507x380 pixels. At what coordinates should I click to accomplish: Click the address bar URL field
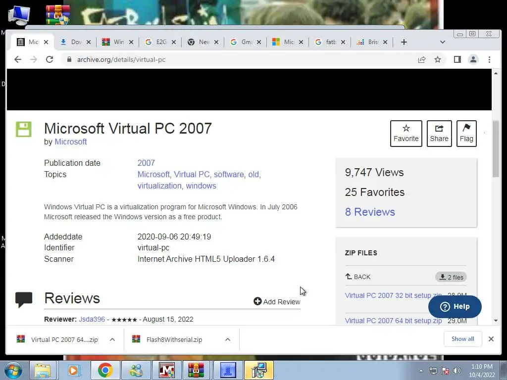click(x=239, y=59)
